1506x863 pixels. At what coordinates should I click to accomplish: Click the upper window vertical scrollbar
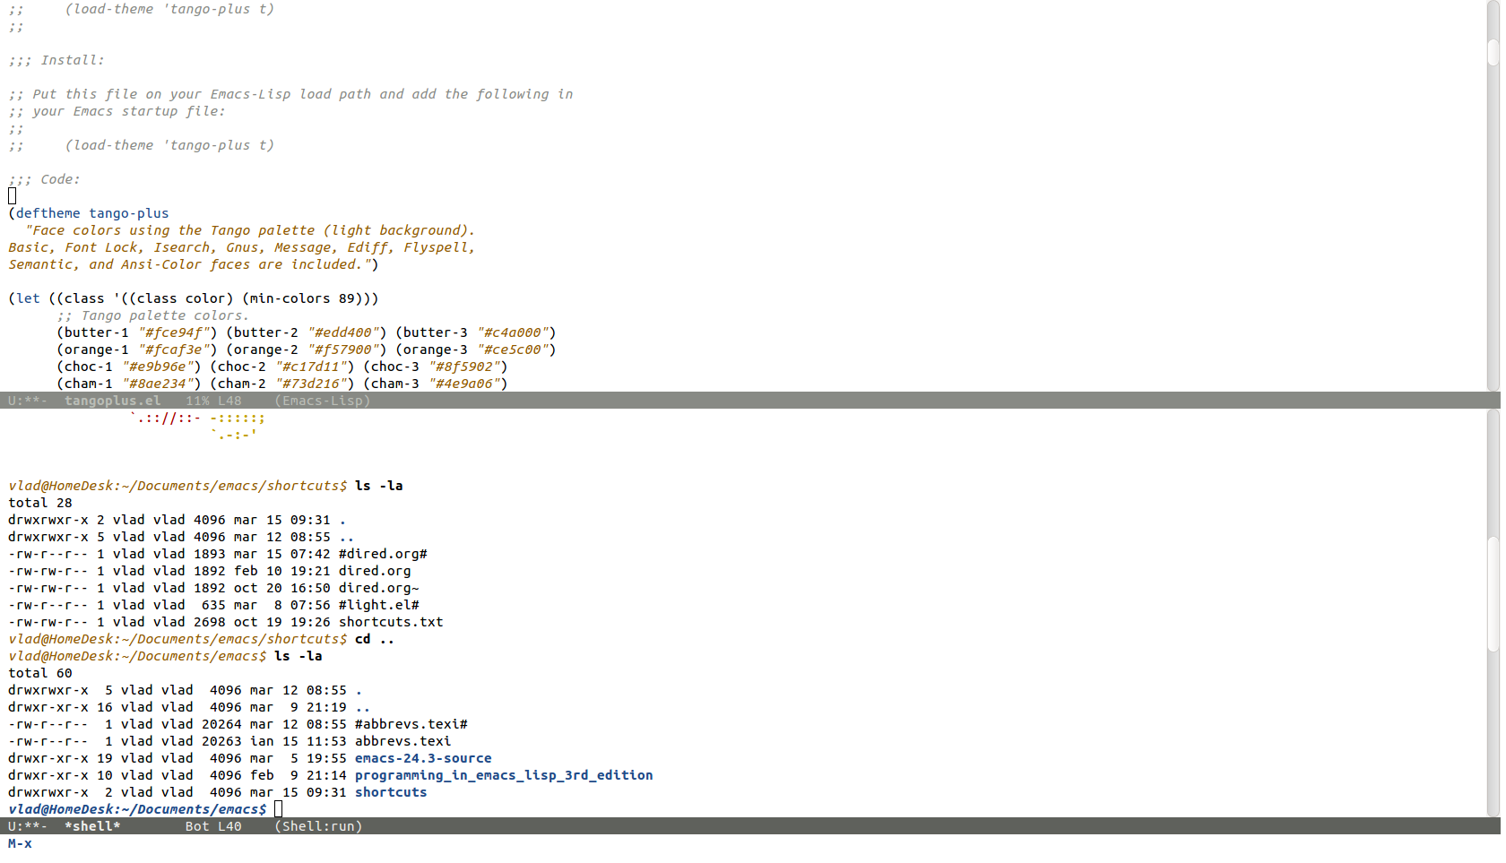pyautogui.click(x=1493, y=195)
